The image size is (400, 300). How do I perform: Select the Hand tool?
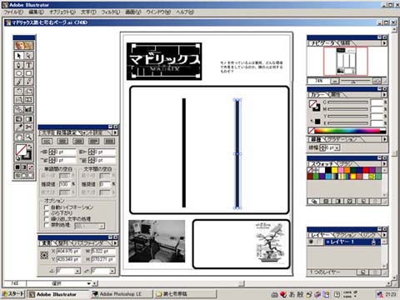pyautogui.click(x=19, y=137)
